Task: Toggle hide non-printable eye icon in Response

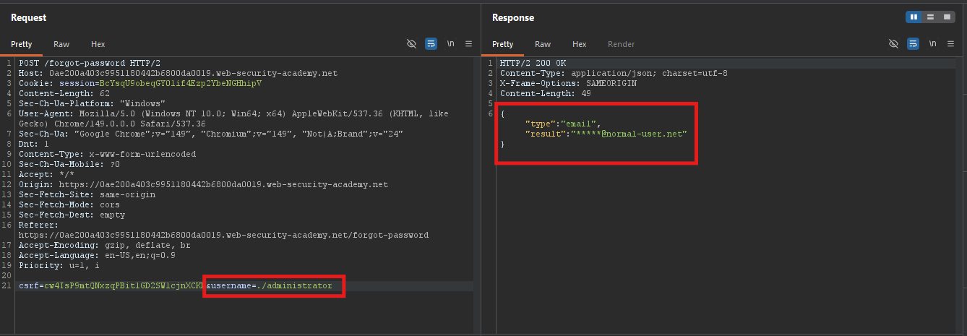Action: (x=893, y=44)
